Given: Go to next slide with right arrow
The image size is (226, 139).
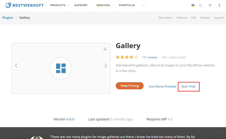Looking at the screenshot, I should pos(106,66).
